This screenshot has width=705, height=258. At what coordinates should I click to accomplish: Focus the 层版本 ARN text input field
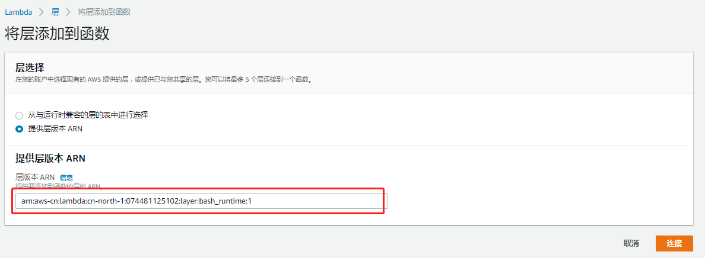pos(201,201)
